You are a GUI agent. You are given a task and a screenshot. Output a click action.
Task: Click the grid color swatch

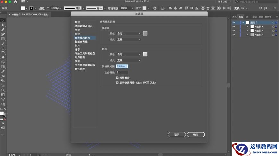145,54
